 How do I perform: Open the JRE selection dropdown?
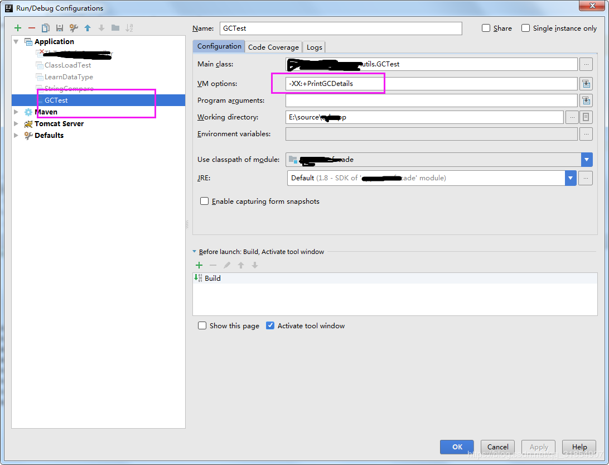570,178
